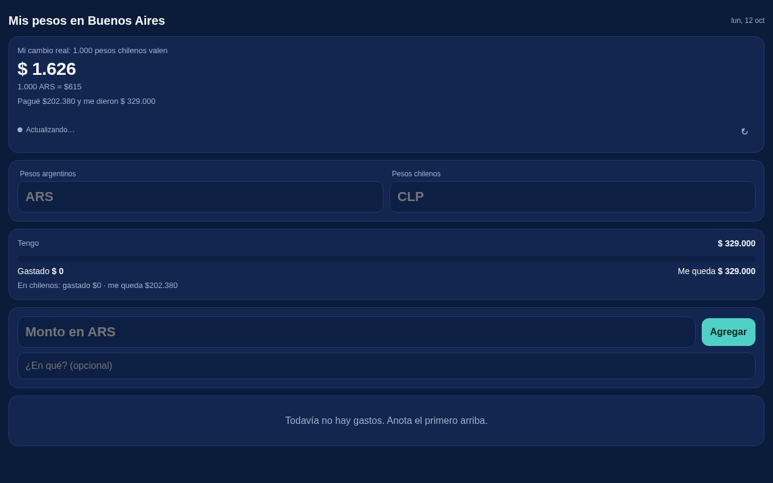This screenshot has height=483, width=773.
Task: Click the Agregar button
Action: [x=728, y=332]
